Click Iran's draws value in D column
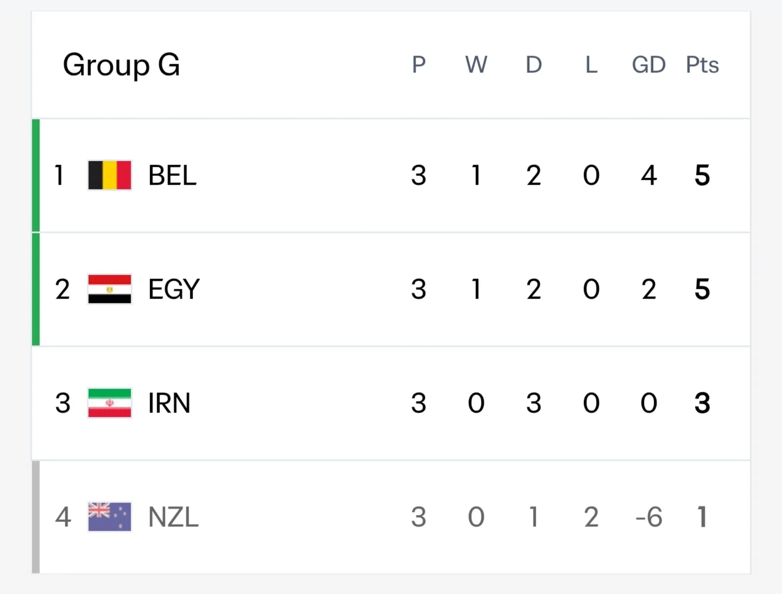The height and width of the screenshot is (594, 782). click(x=534, y=403)
